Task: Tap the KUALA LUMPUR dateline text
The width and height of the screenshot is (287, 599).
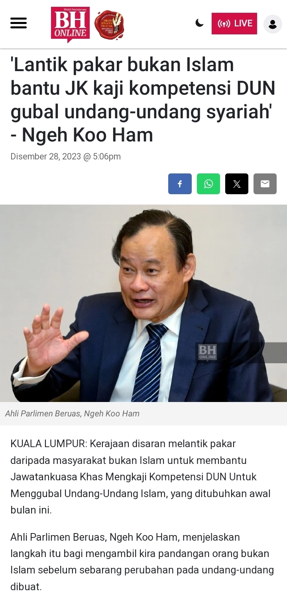Action: pyautogui.click(x=48, y=444)
